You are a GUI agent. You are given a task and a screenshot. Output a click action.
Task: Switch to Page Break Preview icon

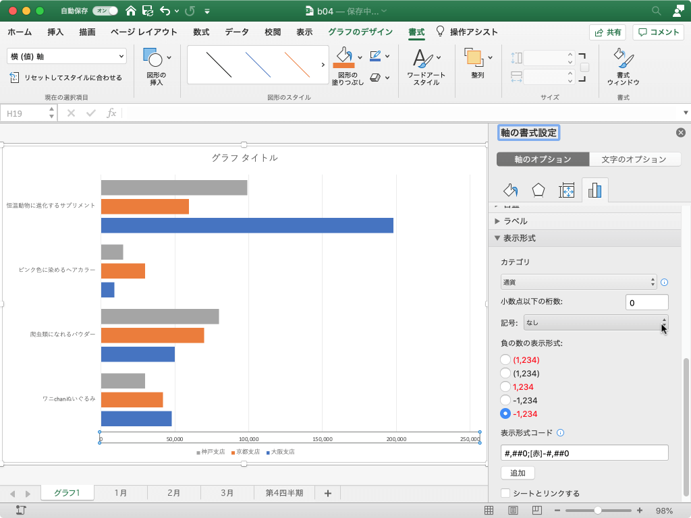536,510
